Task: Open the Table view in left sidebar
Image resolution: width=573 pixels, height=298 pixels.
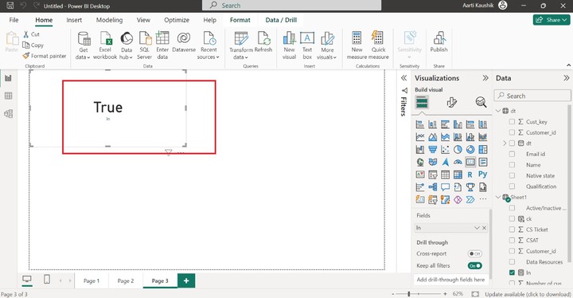Action: point(8,96)
